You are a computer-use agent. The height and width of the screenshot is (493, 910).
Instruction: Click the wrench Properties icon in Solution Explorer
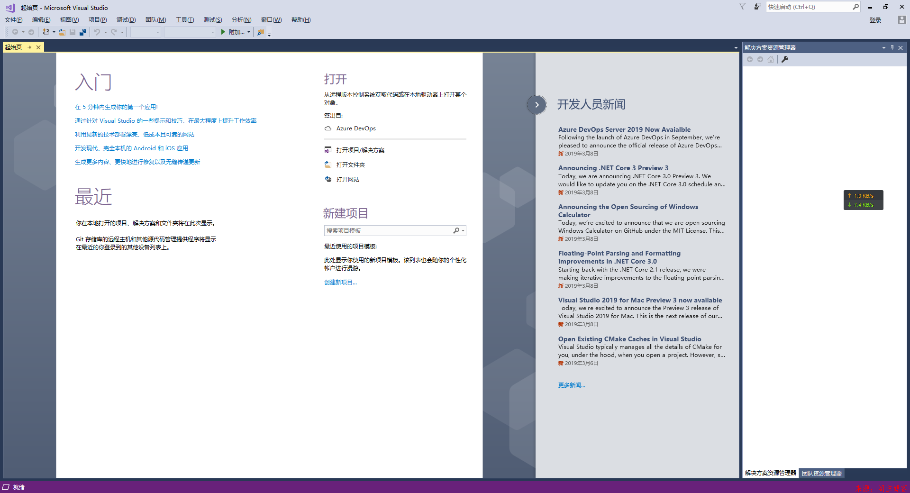pos(785,59)
